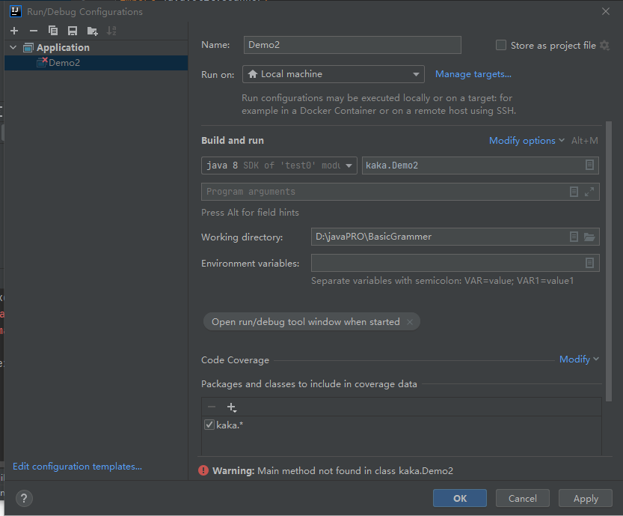Click the add-pattern plus icon under coverage packages

tap(232, 407)
